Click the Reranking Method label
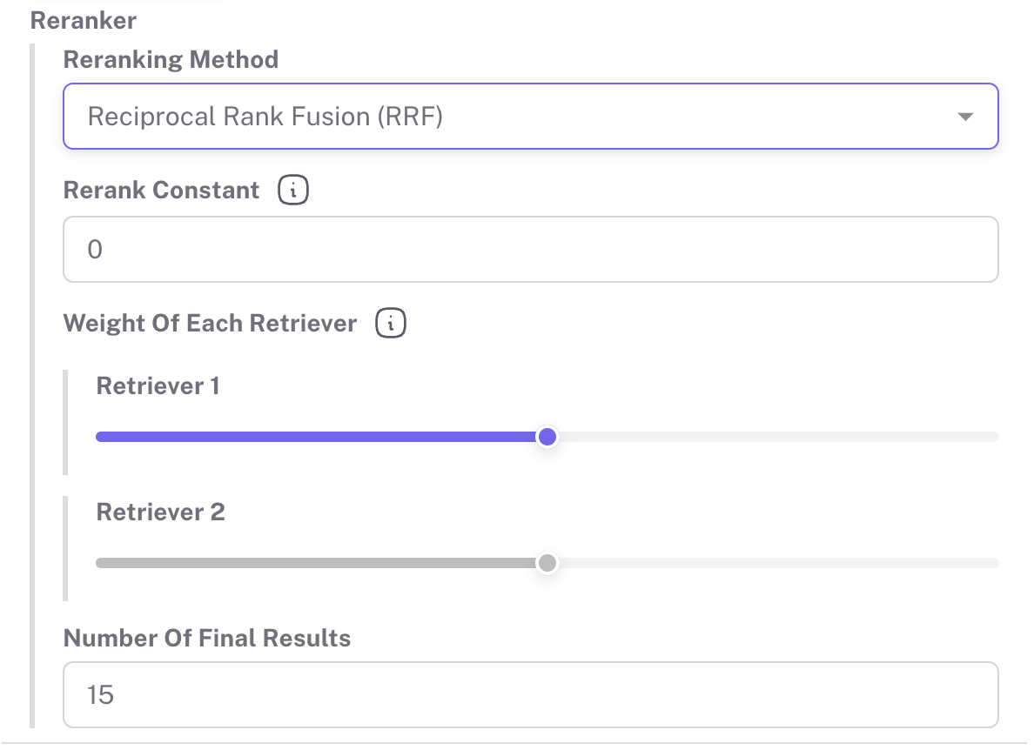1034x750 pixels. [x=171, y=60]
